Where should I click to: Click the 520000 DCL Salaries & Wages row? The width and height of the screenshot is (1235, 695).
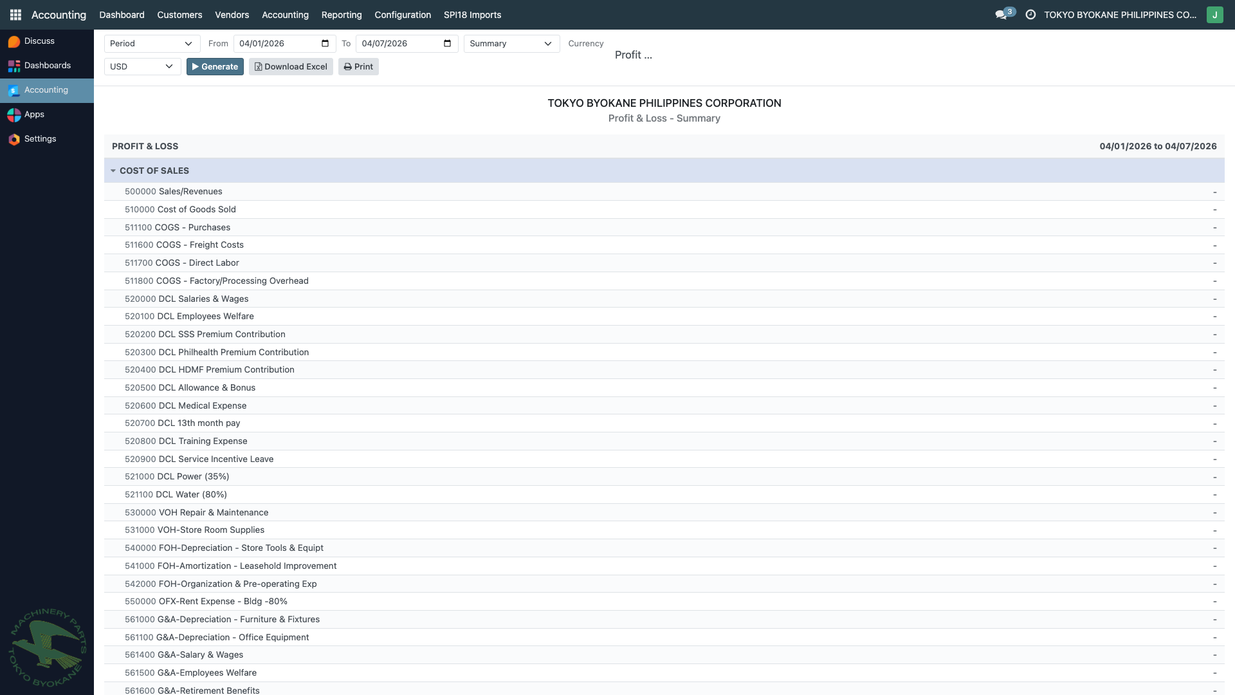[x=203, y=299]
